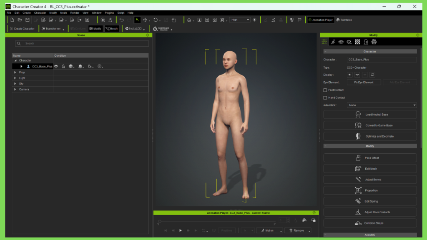Open the Mesh menu
The image size is (427, 240).
coord(63,13)
